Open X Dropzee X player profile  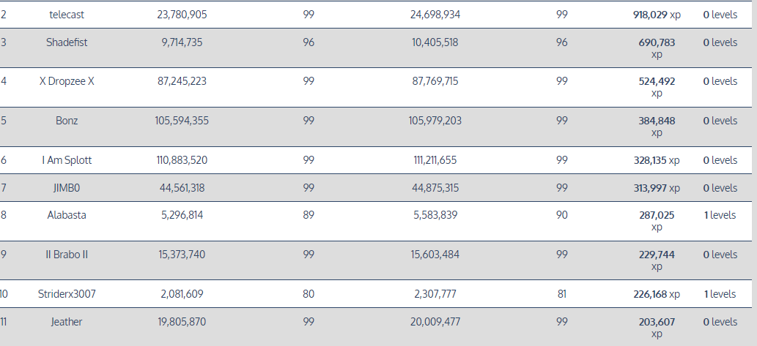[x=67, y=81]
